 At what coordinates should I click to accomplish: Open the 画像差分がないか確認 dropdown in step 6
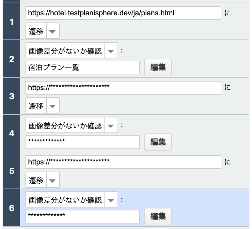[72, 199]
